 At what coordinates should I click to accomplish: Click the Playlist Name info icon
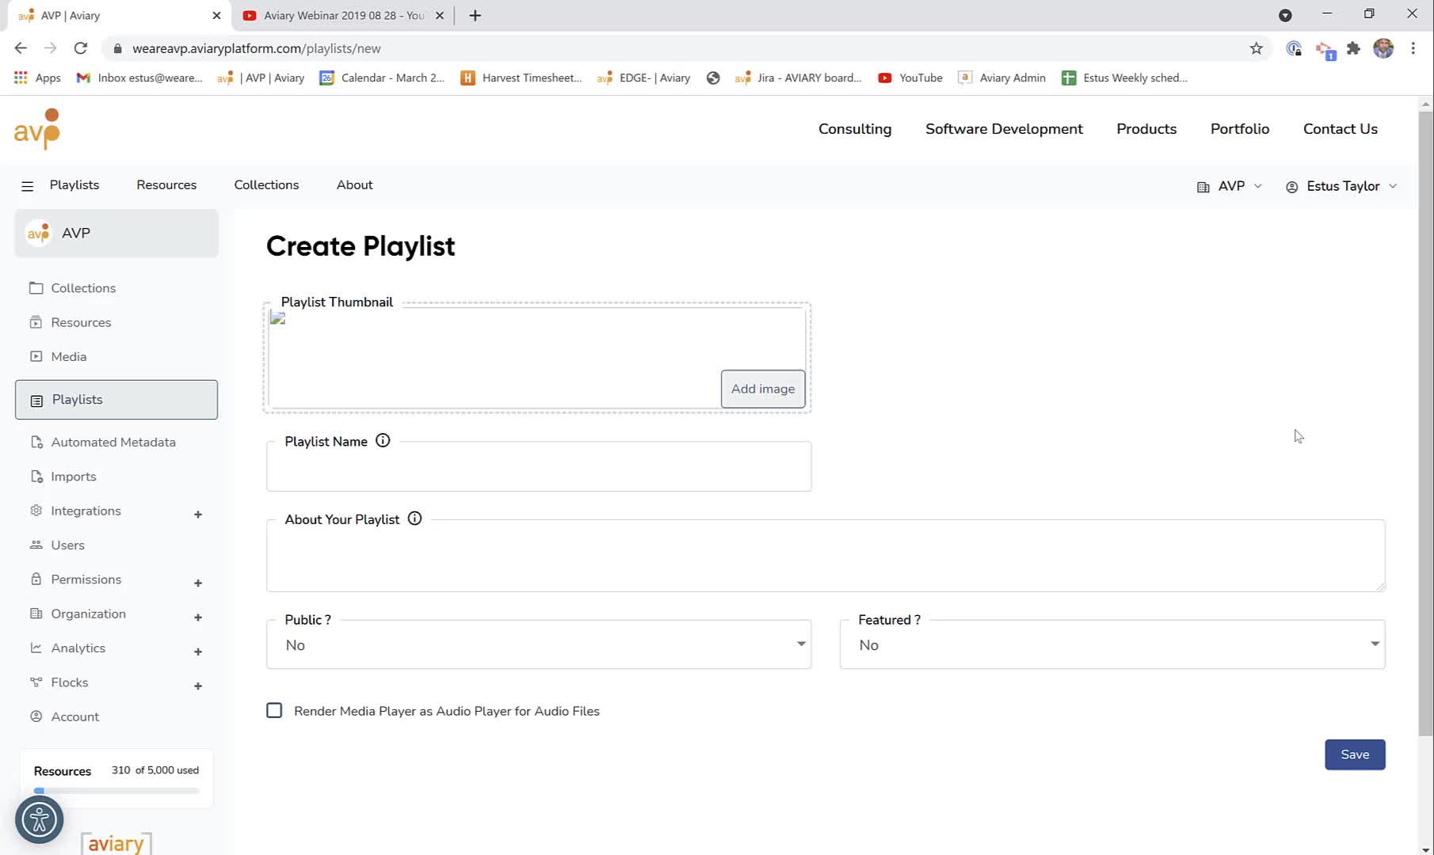coord(383,441)
